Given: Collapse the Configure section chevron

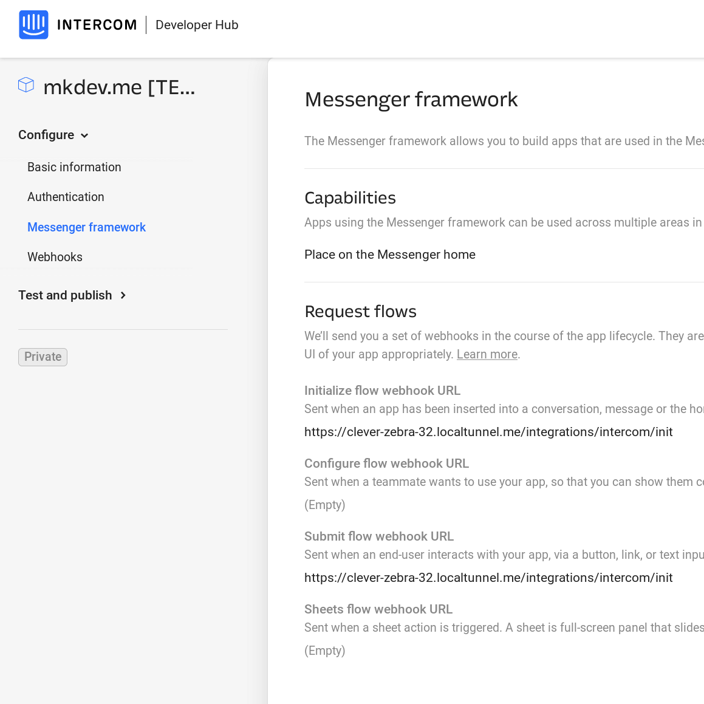Looking at the screenshot, I should 84,135.
